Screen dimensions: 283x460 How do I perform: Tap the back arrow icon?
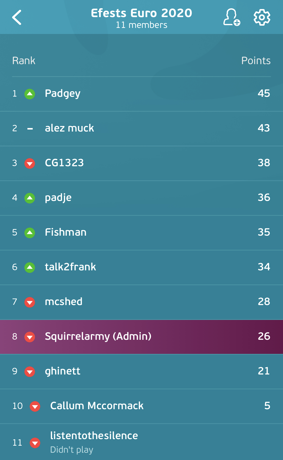[x=17, y=17]
